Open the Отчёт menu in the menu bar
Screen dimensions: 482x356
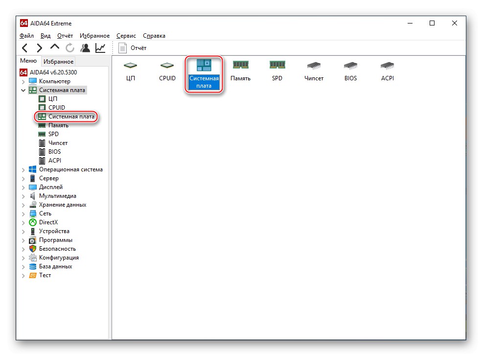point(65,36)
